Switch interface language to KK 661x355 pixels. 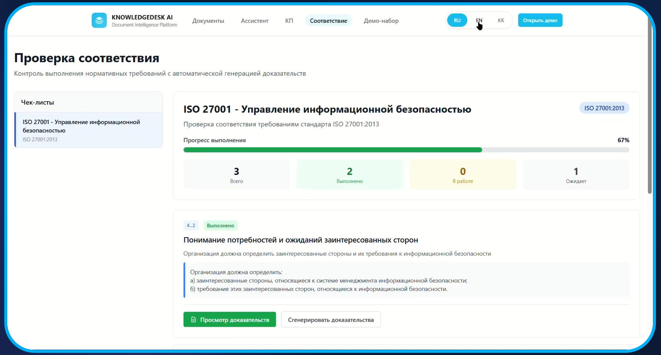501,20
